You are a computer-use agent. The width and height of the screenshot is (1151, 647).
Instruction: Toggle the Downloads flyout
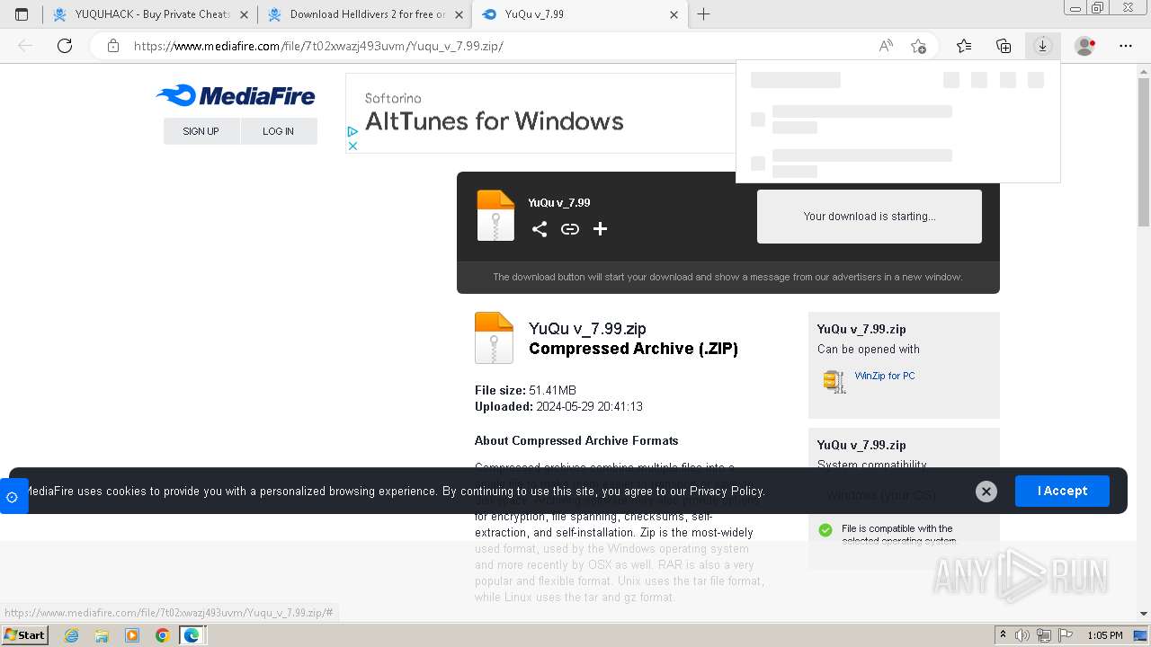(1042, 46)
